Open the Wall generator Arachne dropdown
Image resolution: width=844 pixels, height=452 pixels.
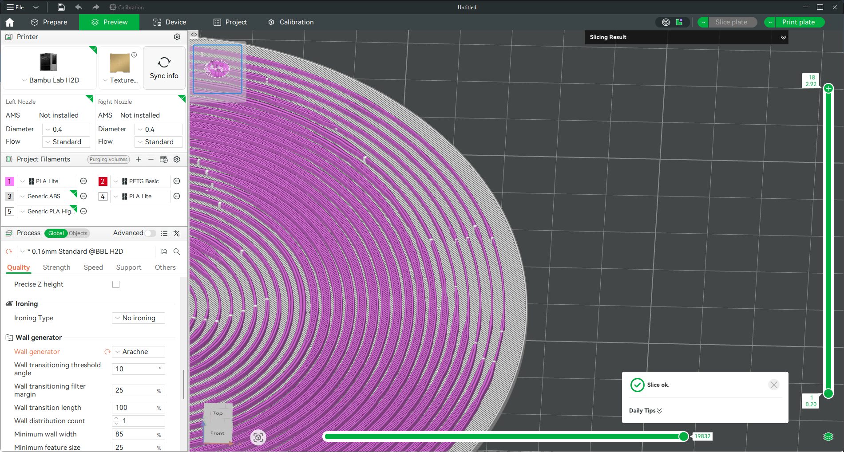[x=139, y=352]
